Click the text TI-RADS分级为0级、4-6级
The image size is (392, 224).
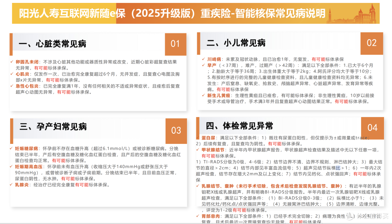coord(233,162)
